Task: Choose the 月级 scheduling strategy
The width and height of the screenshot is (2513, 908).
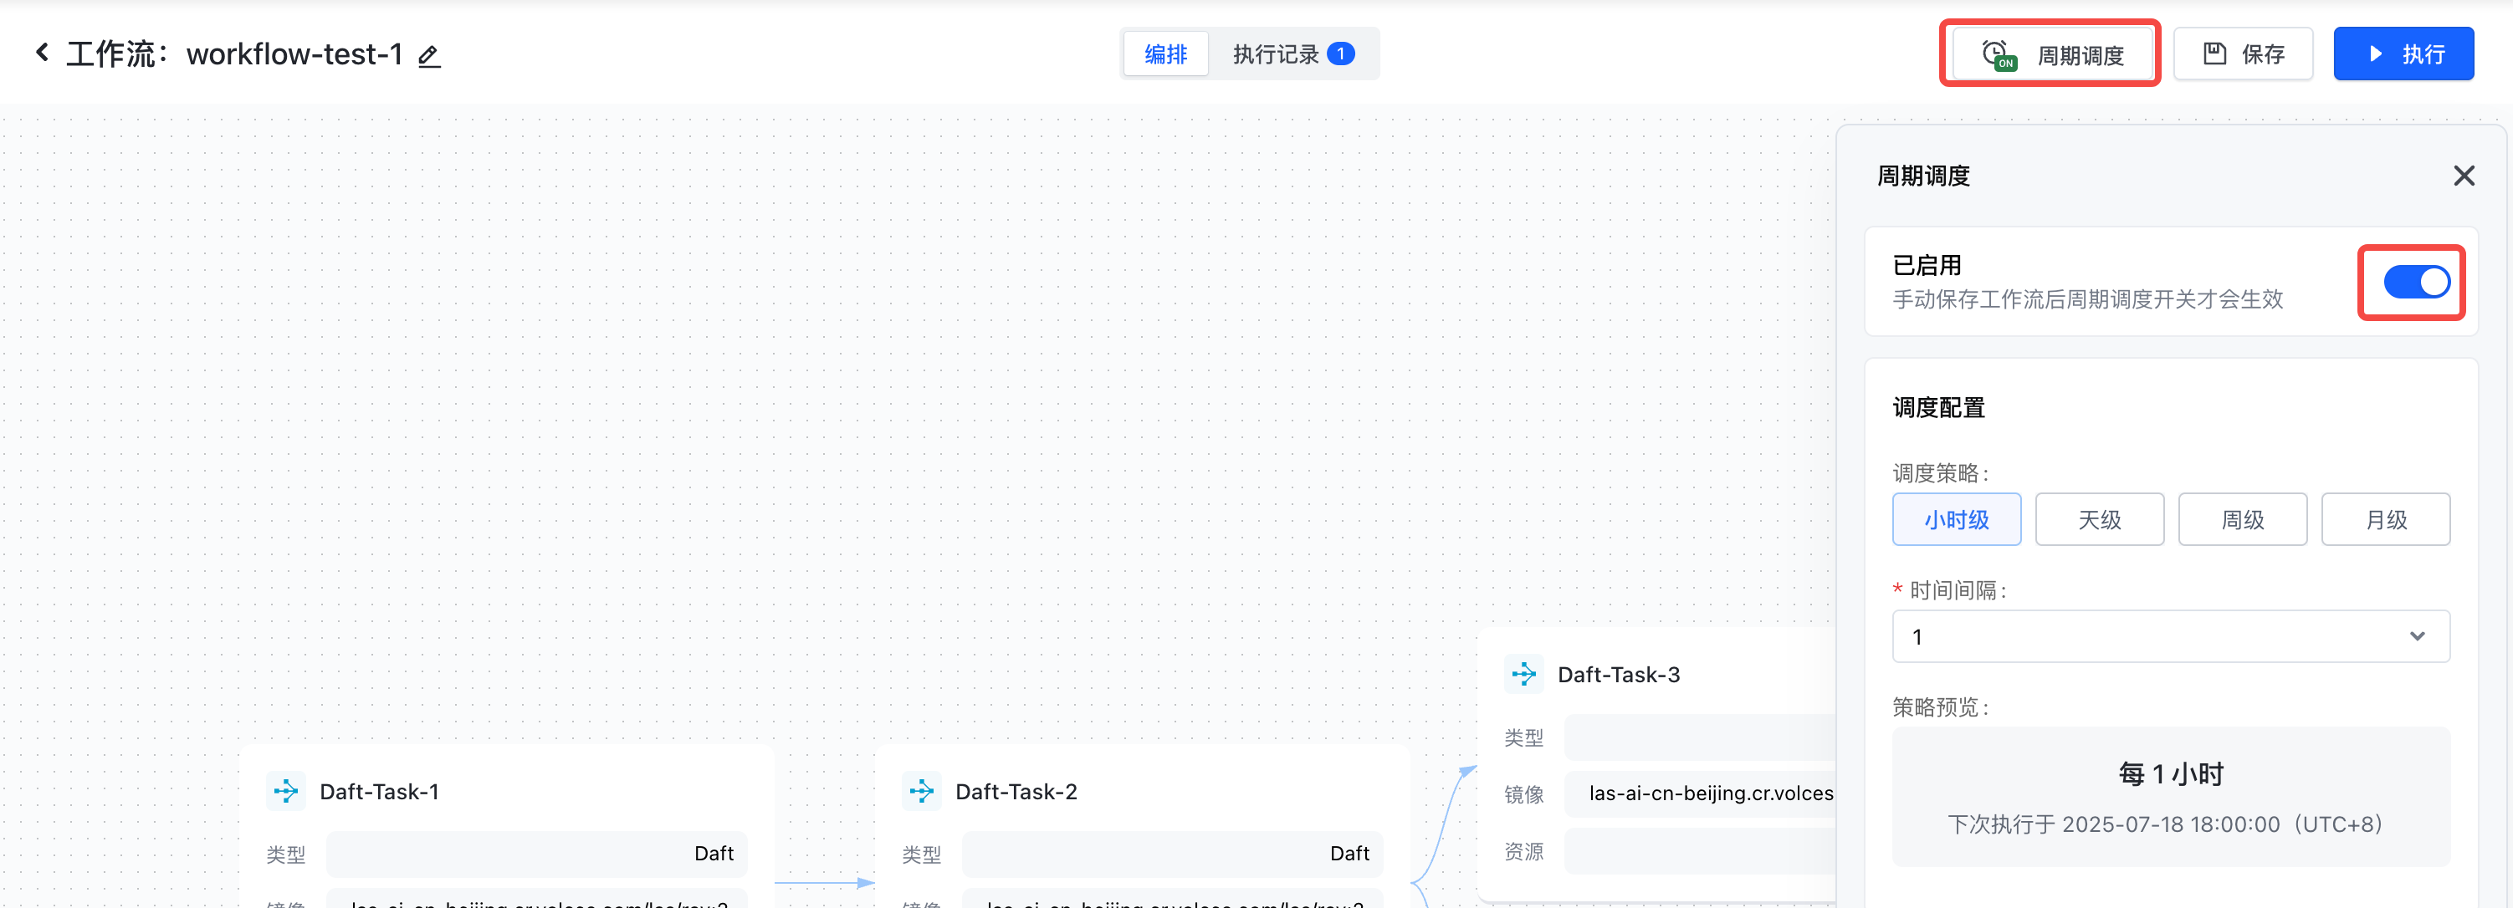Action: click(2385, 520)
